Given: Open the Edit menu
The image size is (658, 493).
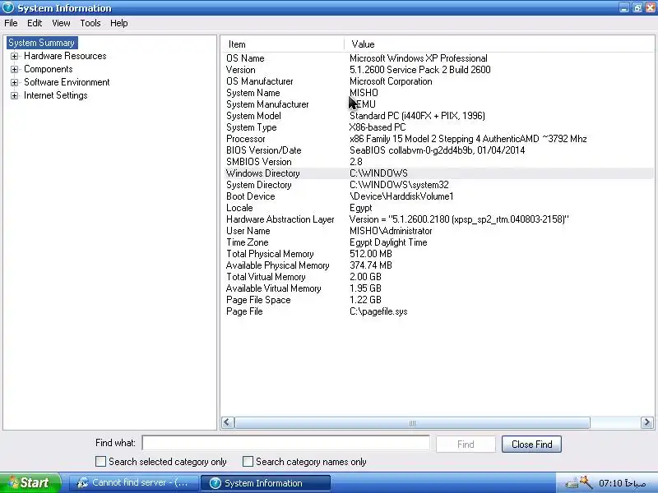Looking at the screenshot, I should point(35,23).
